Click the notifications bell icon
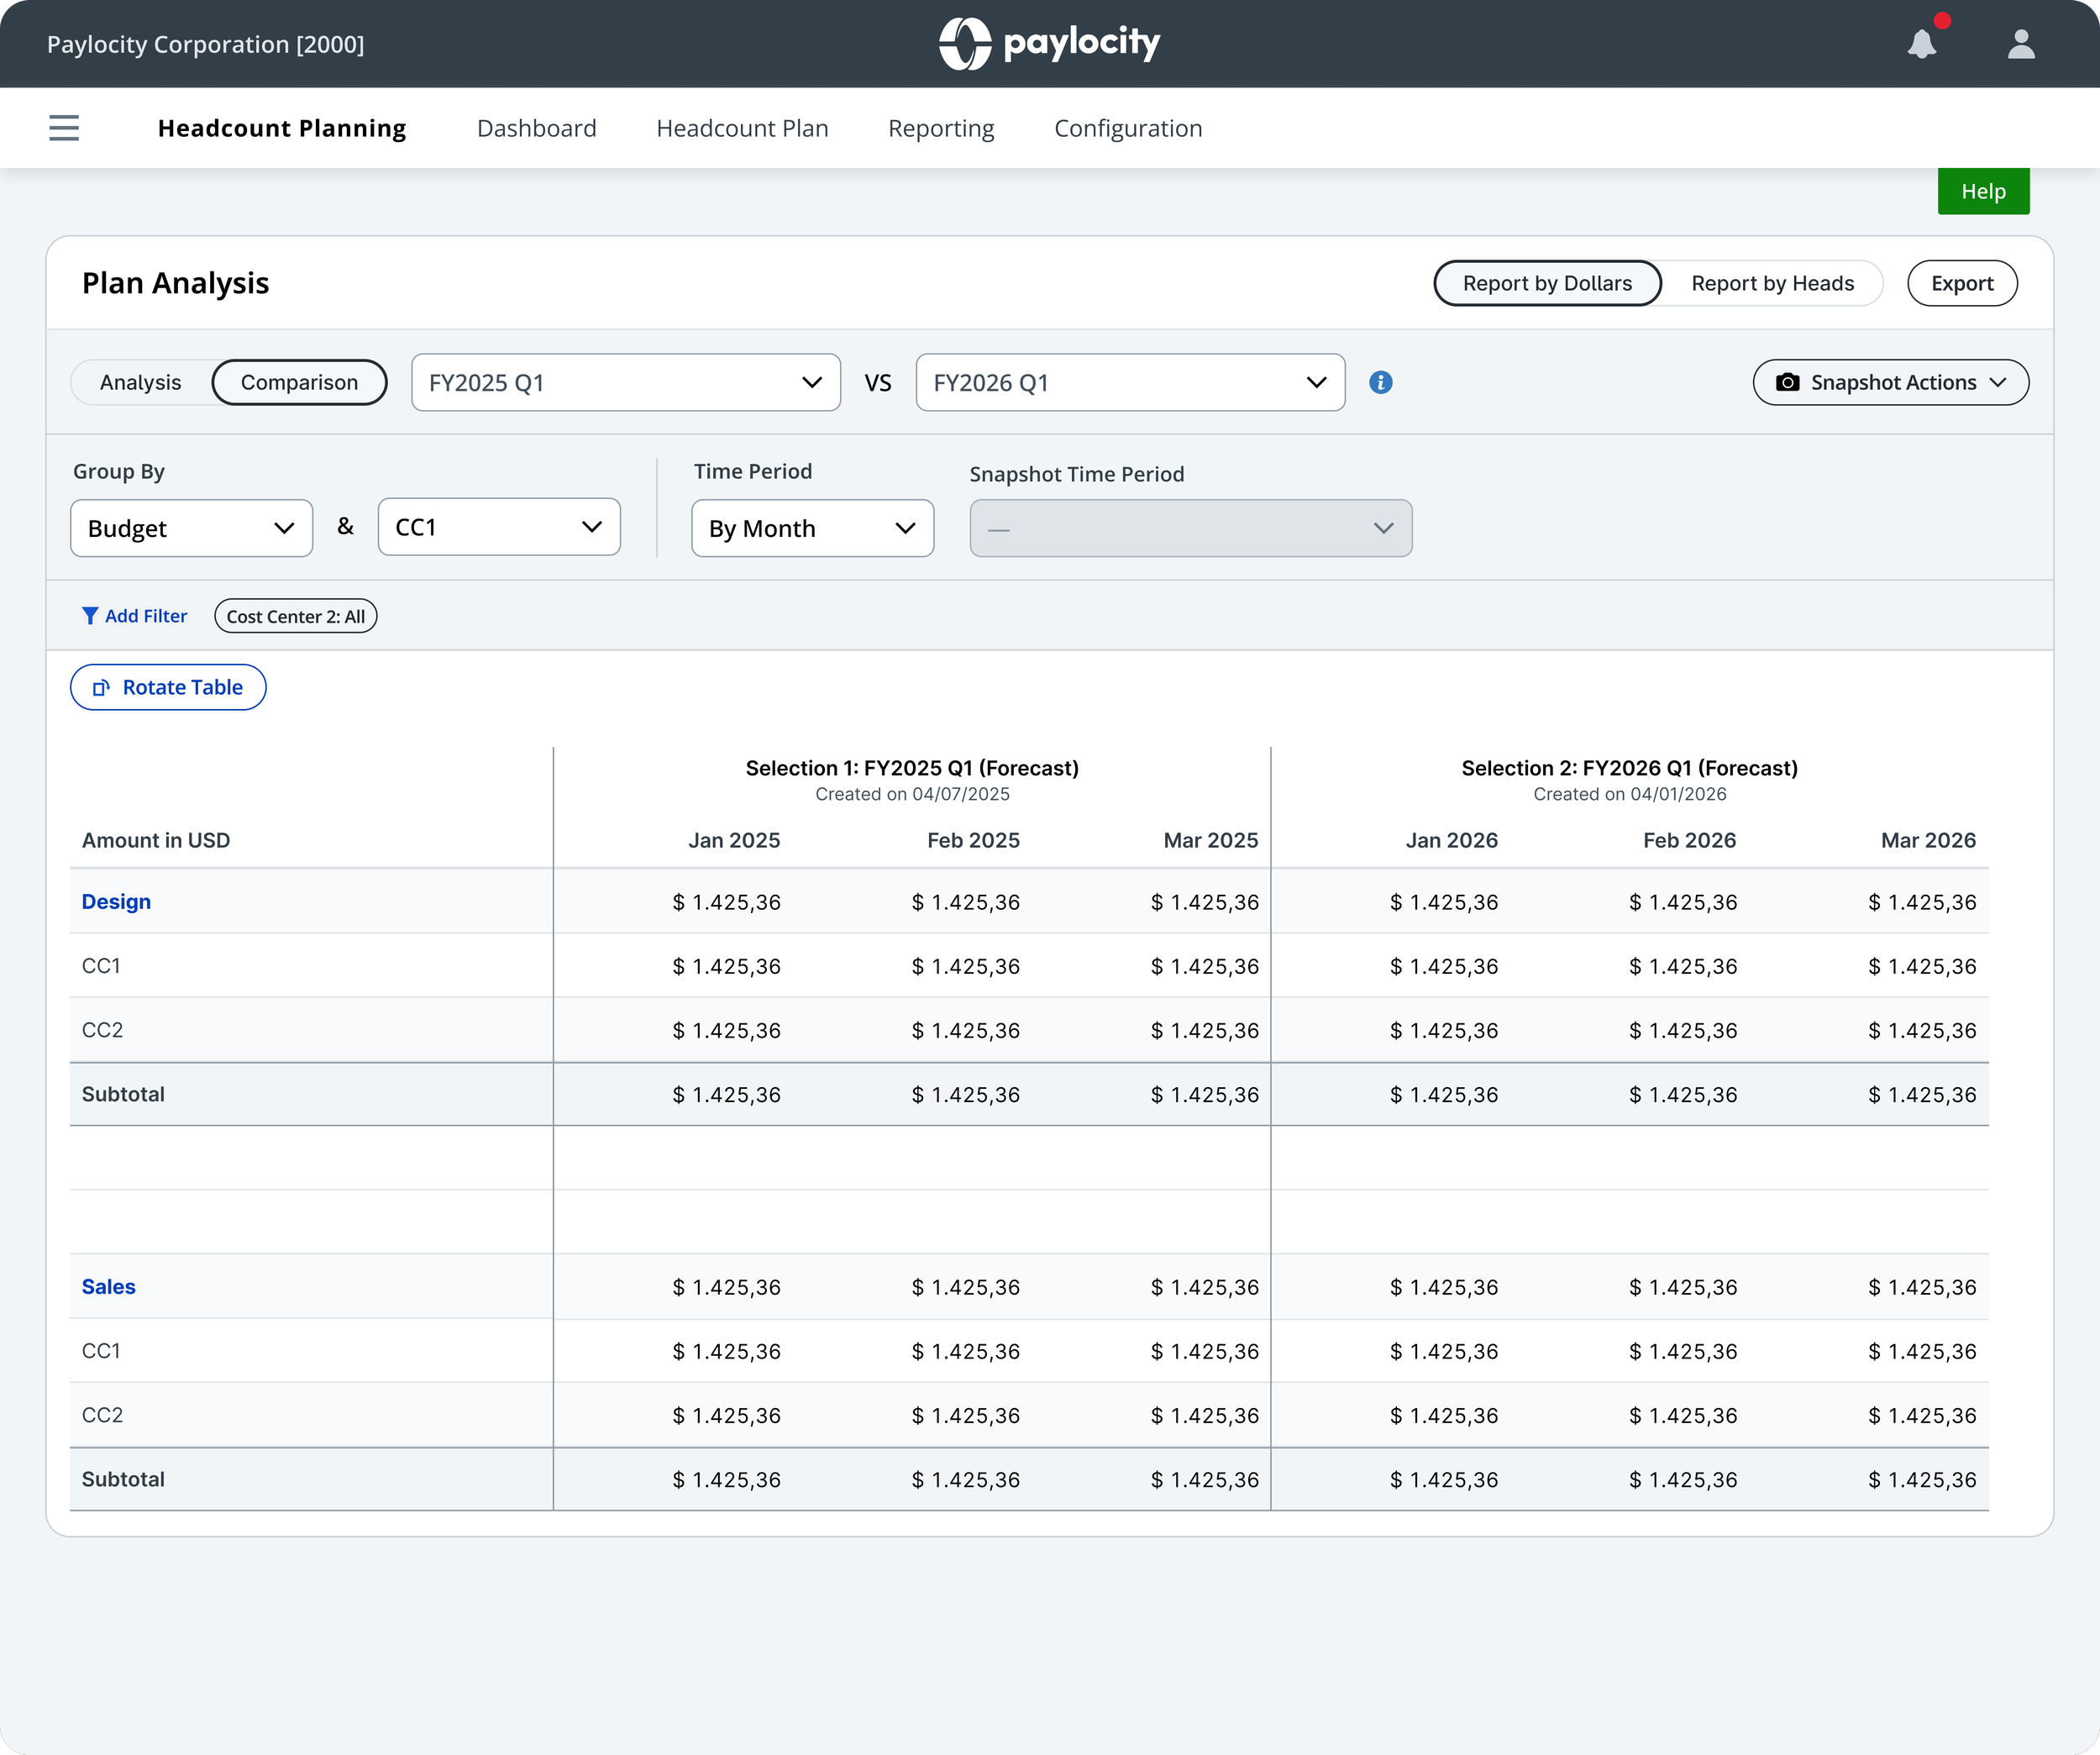 tap(1921, 44)
